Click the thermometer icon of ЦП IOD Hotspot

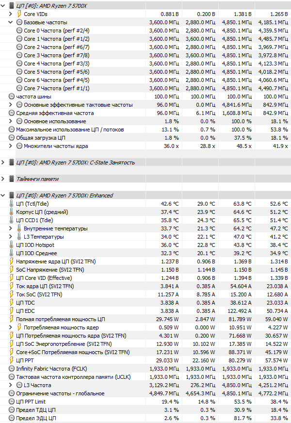[11, 245]
